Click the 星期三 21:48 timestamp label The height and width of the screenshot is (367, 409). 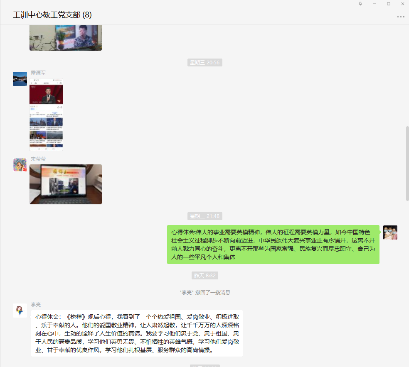click(204, 216)
